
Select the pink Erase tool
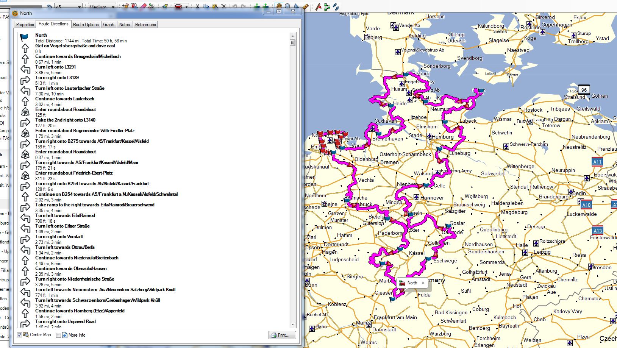[143, 6]
